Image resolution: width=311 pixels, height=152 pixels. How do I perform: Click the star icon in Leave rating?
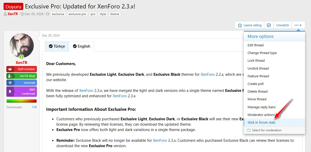(x=240, y=25)
